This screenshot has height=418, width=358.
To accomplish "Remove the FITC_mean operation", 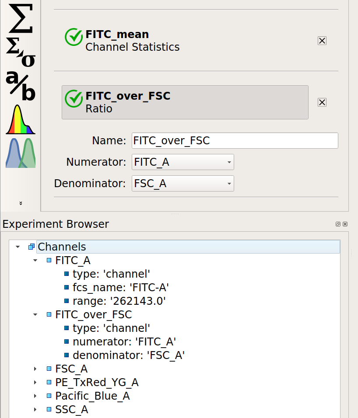I will (322, 41).
